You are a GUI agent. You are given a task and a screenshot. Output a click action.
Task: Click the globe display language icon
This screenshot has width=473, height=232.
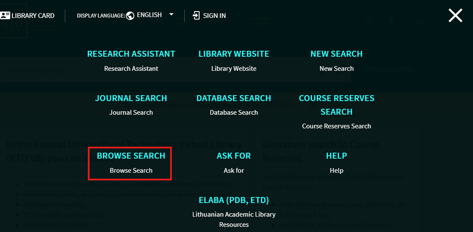130,15
